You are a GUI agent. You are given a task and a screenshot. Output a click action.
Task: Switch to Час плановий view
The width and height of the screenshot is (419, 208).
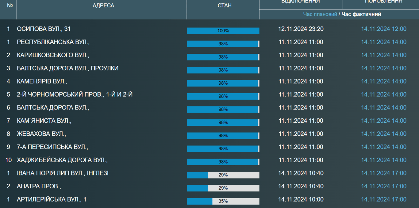click(320, 14)
